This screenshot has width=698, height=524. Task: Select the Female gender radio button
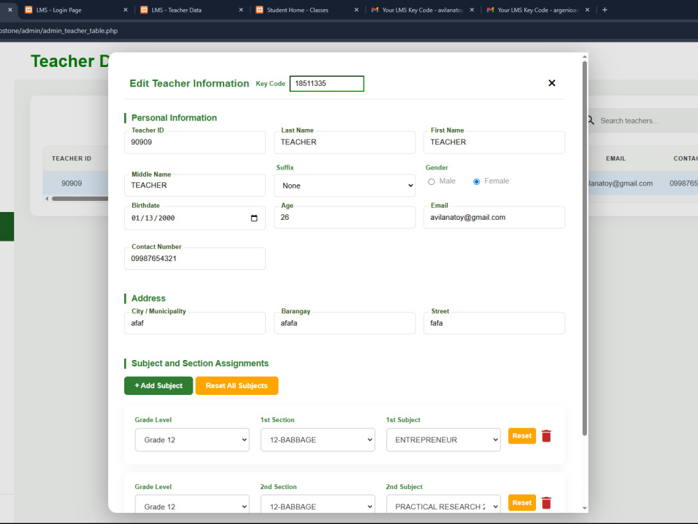(476, 181)
